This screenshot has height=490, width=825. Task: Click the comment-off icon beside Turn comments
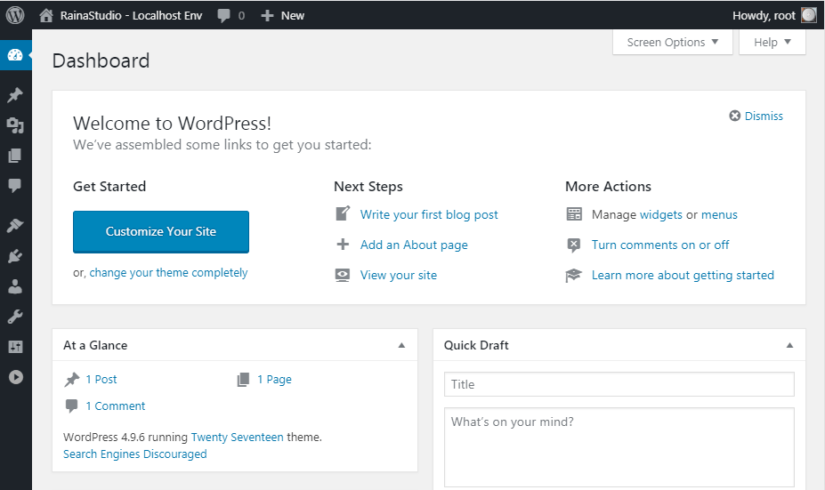[574, 245]
